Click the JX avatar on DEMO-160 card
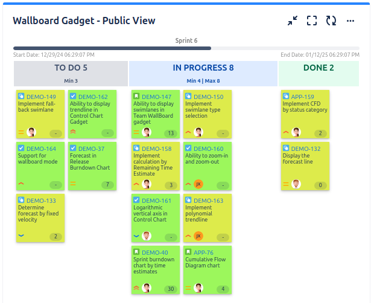Image resolution: width=374 pixels, height=303 pixels. (198, 184)
